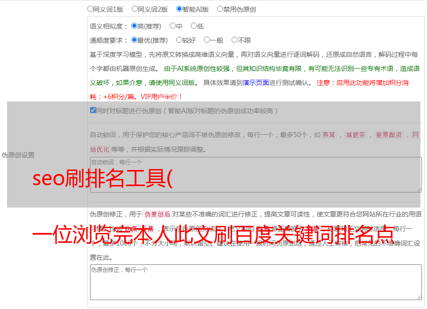The image size is (427, 309).
Task: Set 通顺度要求 to 不限
Action: click(x=234, y=40)
